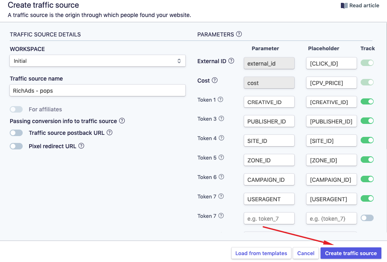Viewport: 387px width, 262px height.
Task: Click the Token 1 help icon
Action: click(x=221, y=100)
